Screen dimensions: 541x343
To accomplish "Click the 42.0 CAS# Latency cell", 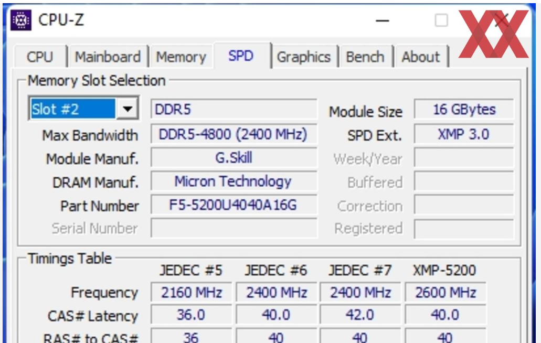I will 360,315.
